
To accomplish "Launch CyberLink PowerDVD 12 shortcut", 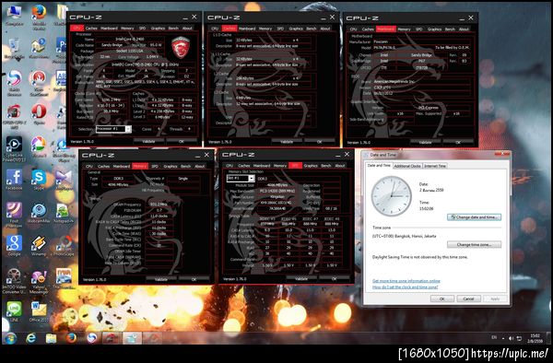I will click(14, 148).
